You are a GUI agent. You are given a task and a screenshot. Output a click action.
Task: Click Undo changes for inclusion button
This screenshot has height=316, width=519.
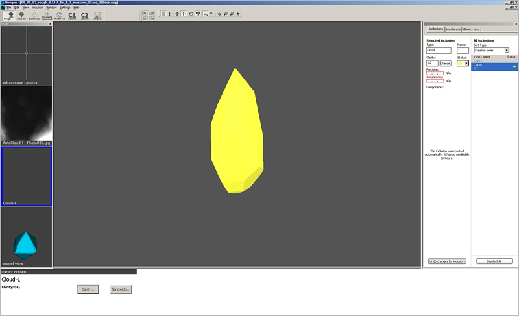coord(447,261)
